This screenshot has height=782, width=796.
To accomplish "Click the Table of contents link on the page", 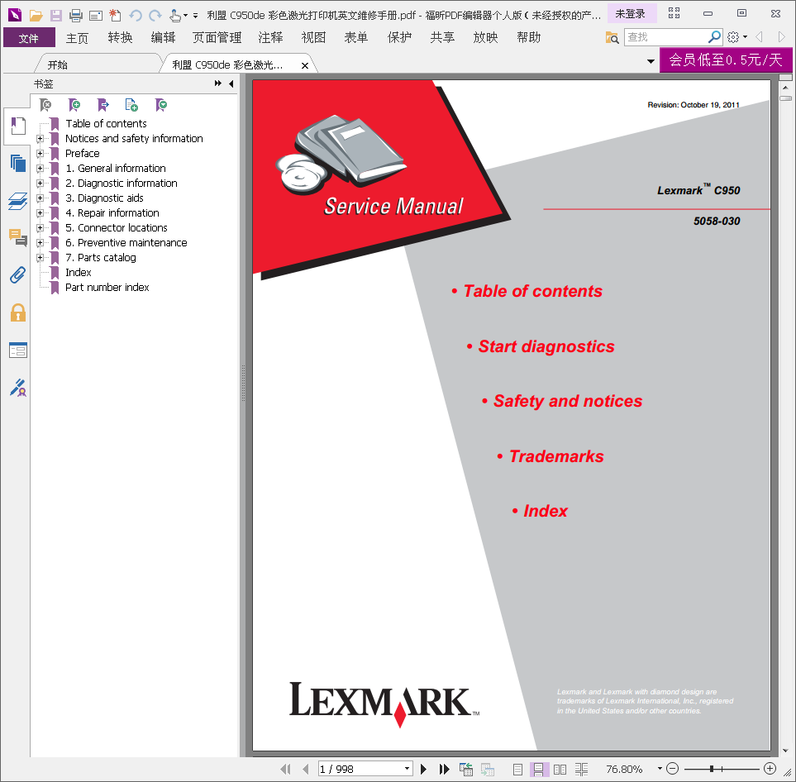I will (532, 291).
